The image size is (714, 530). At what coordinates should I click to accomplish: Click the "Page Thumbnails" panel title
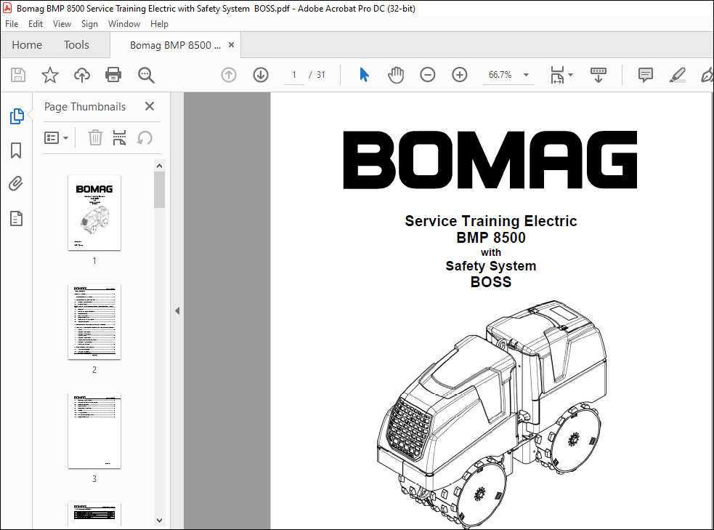pyautogui.click(x=85, y=107)
